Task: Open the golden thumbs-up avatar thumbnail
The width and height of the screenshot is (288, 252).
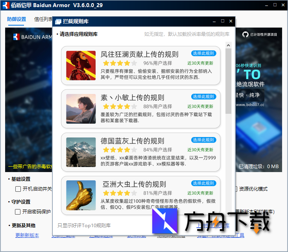Action: pos(81,195)
